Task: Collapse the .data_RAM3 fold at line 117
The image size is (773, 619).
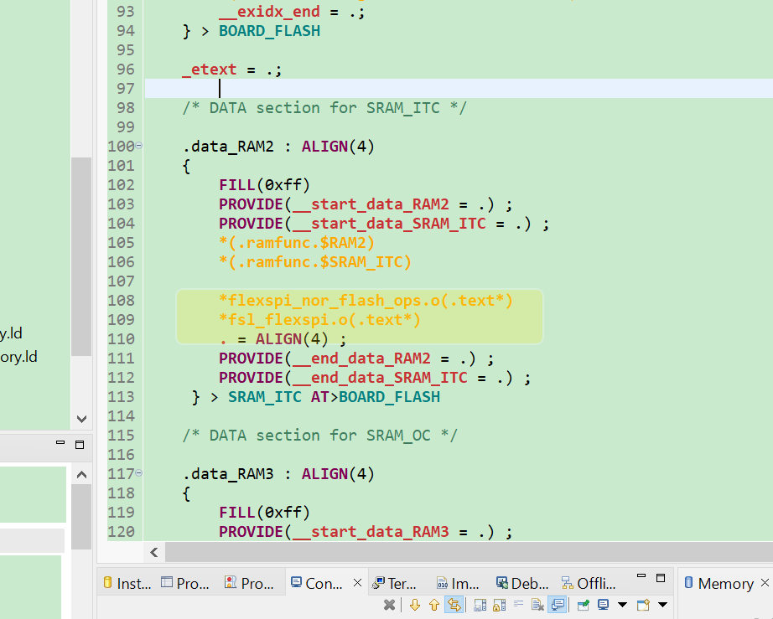Action: [x=139, y=473]
